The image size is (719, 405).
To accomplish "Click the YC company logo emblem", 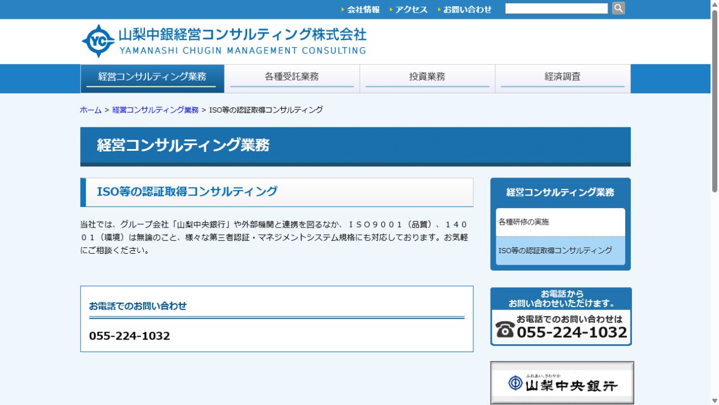I will coord(98,42).
